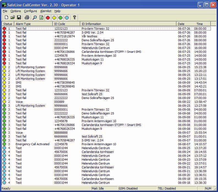Click yellow status icon of SMS 14:43:54 row

4,83
